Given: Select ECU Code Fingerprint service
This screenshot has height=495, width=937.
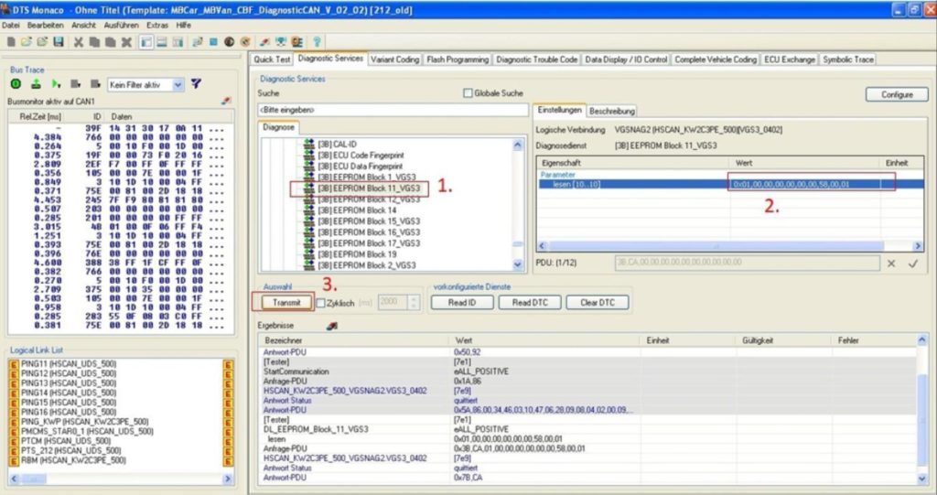Looking at the screenshot, I should click(x=361, y=156).
